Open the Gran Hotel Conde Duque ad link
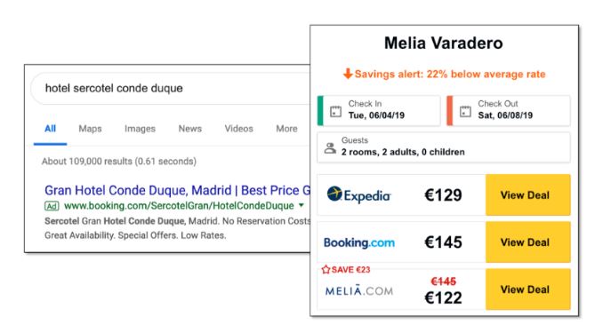This screenshot has height=333, width=603. click(177, 190)
